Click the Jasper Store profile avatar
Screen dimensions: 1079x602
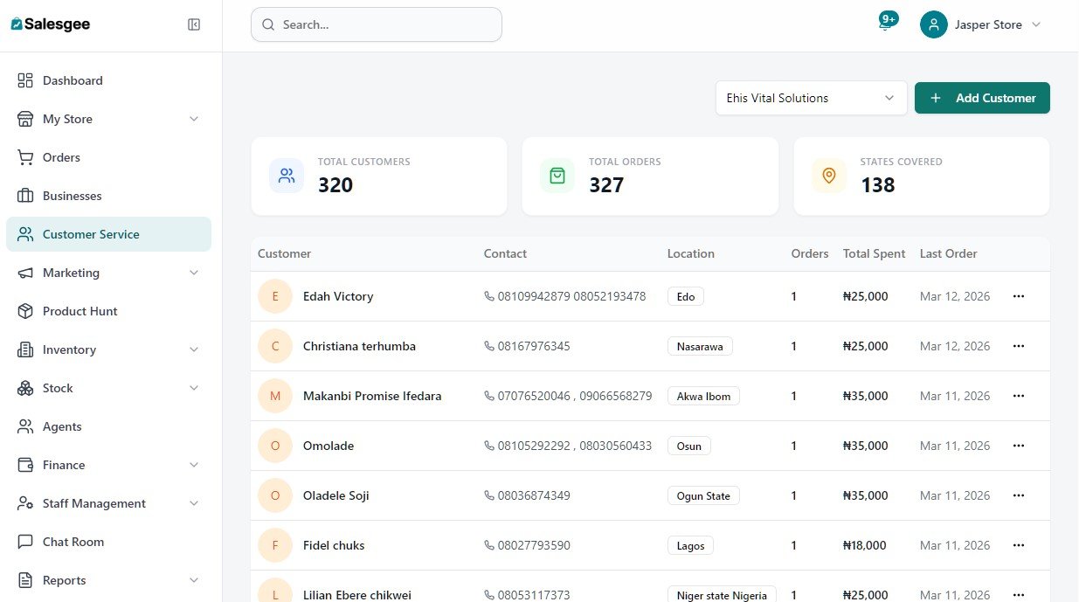[x=934, y=24]
